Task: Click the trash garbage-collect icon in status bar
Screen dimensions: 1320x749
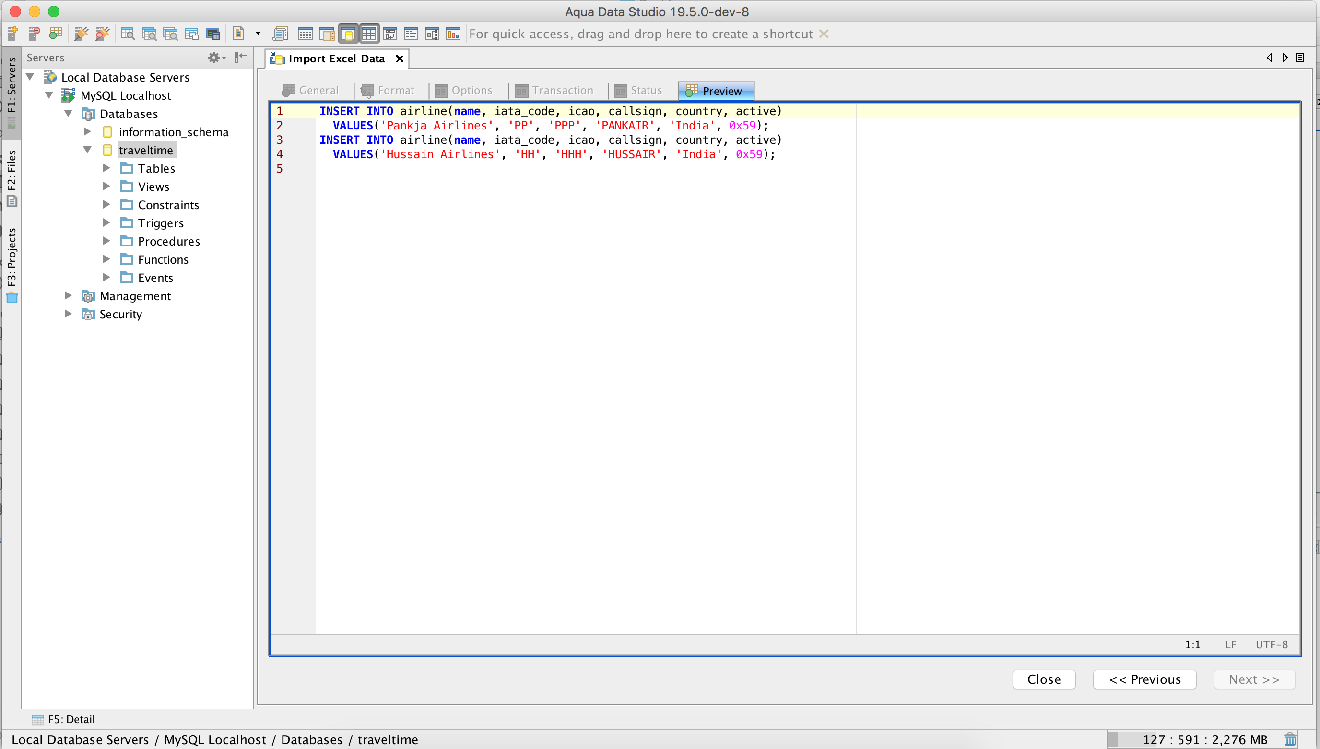Action: coord(1290,740)
